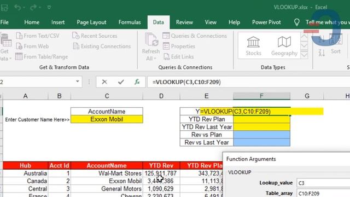
Task: Import data From Text/CSV
Action: (38, 36)
